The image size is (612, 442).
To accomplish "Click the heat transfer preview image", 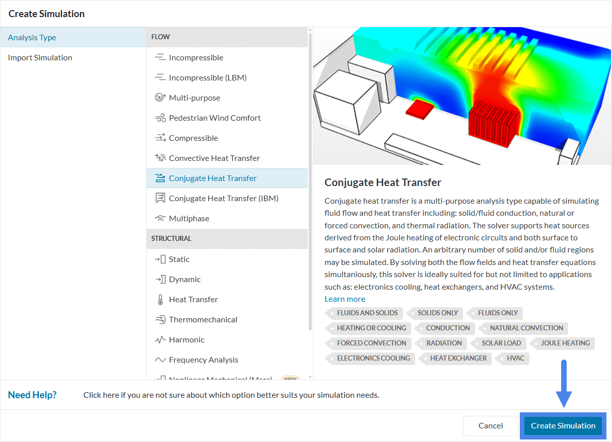I will point(462,96).
